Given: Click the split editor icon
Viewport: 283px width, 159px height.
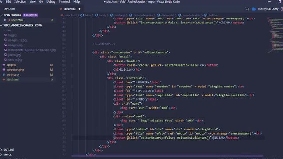Looking at the screenshot, I should (282, 9).
